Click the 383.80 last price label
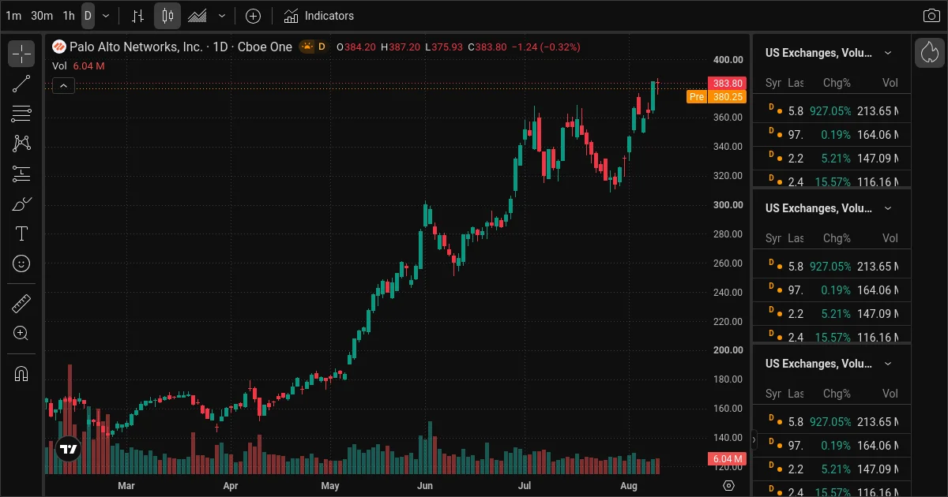Image resolution: width=948 pixels, height=497 pixels. click(727, 83)
